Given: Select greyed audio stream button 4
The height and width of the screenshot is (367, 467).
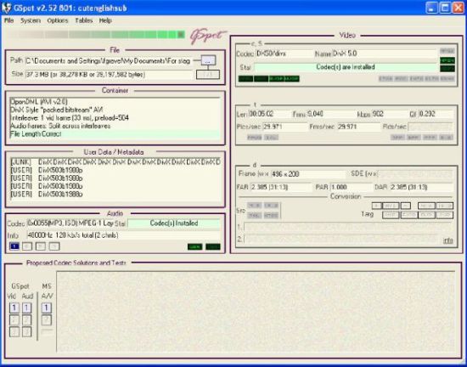Looking at the screenshot, I should coord(54,246).
